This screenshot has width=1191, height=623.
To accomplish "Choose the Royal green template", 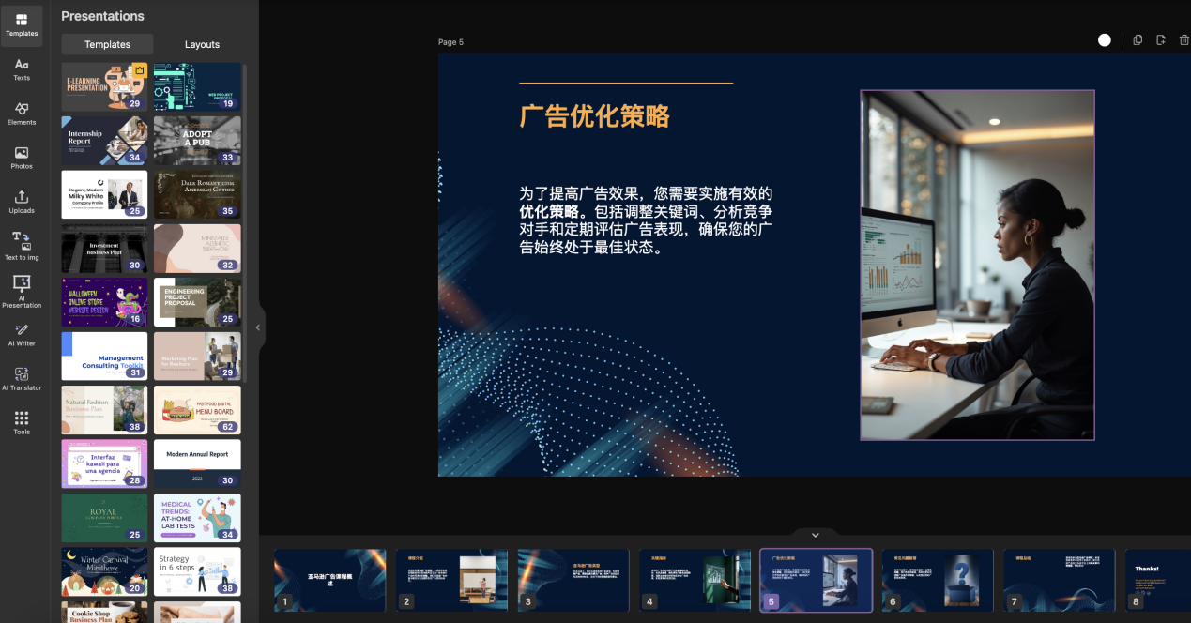I will pyautogui.click(x=104, y=518).
